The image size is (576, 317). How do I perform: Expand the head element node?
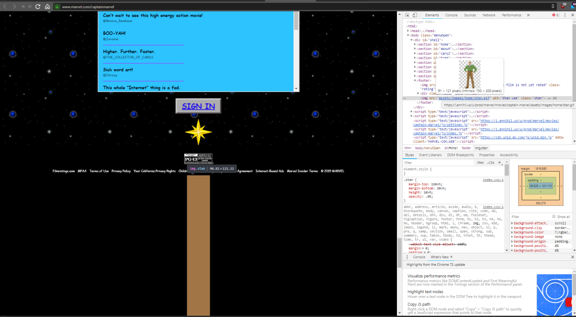(x=408, y=31)
